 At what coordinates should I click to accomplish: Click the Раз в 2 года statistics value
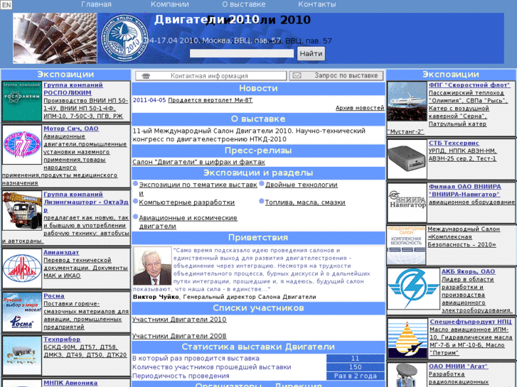point(356,376)
